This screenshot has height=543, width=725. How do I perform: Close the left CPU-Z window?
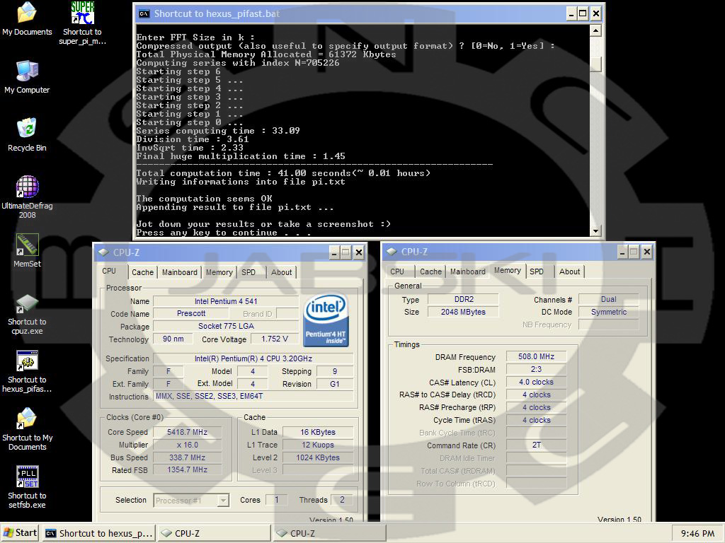point(358,252)
